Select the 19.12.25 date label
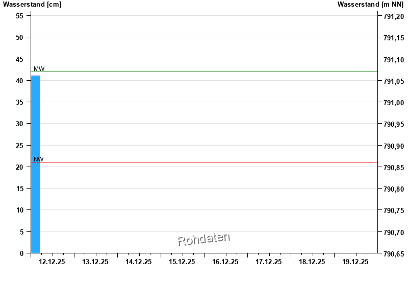This screenshot has height=281, width=408. click(x=355, y=262)
